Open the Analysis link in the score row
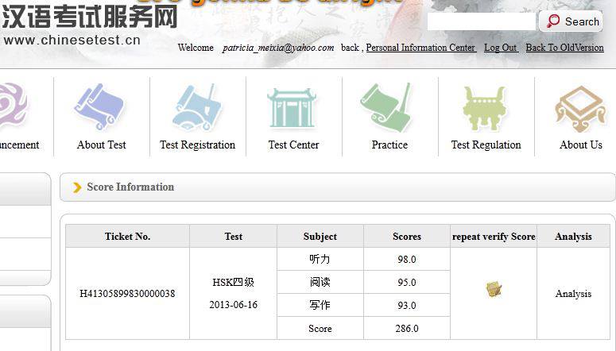616x351 pixels. point(573,294)
